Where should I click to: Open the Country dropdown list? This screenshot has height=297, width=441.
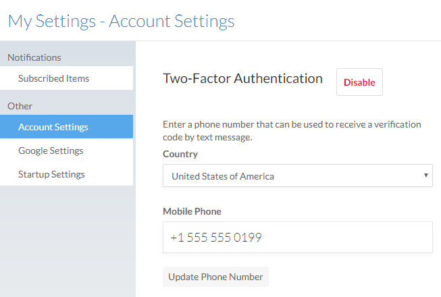tap(298, 175)
